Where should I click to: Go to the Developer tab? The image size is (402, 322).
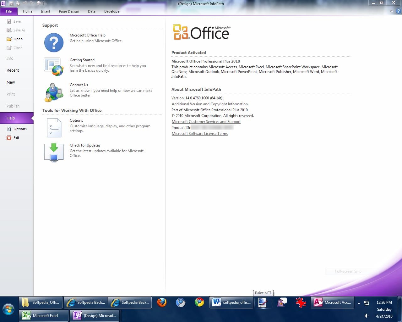(112, 11)
